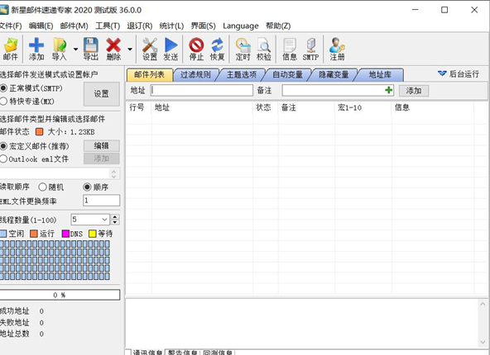The width and height of the screenshot is (490, 355).
Task: Click the 设置 account button
Action: click(102, 94)
